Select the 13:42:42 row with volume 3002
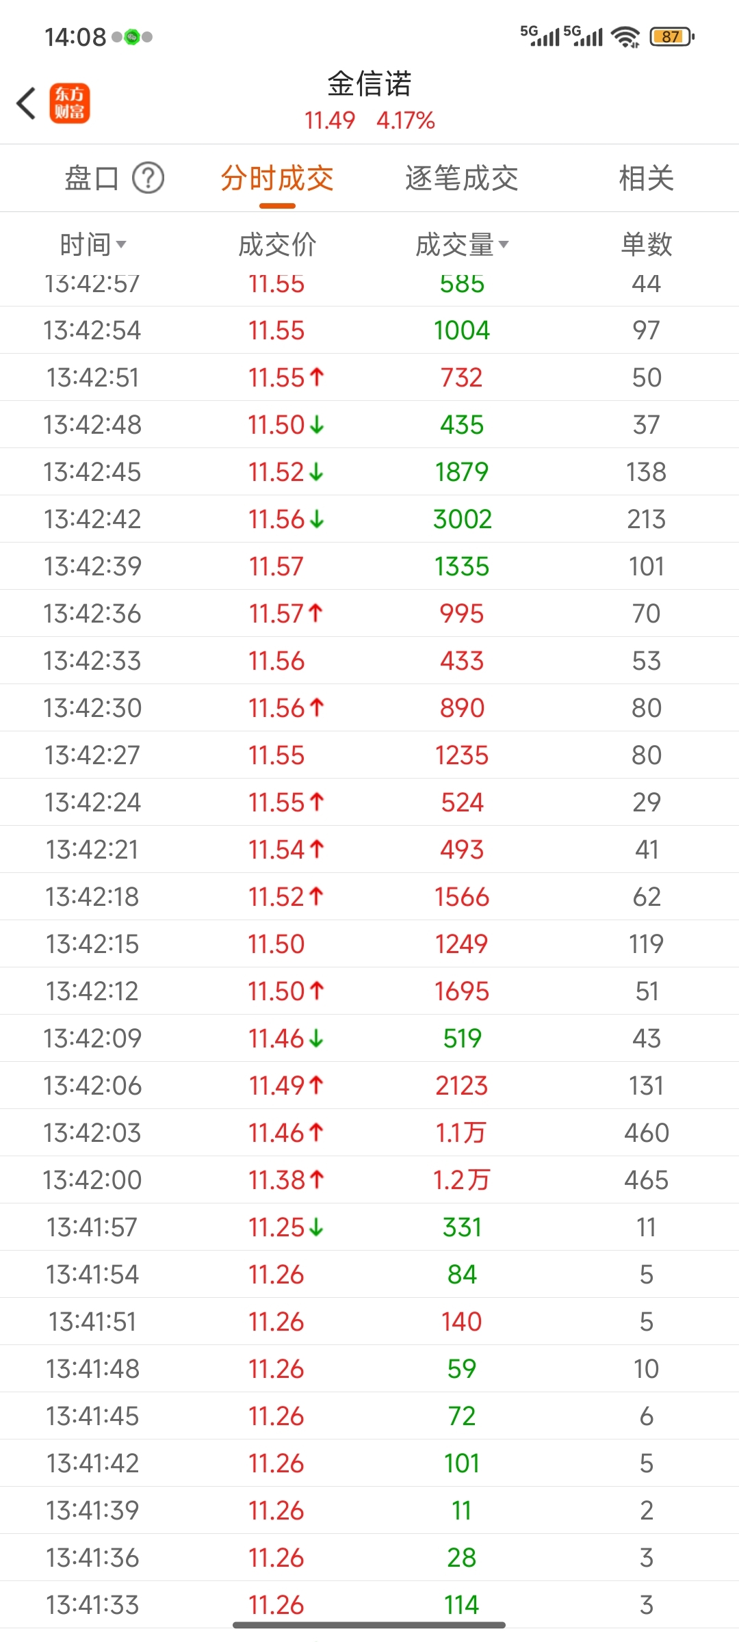Viewport: 739px width, 1642px height. point(369,519)
